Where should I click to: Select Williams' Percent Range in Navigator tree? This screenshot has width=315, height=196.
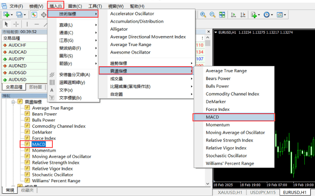click(56, 181)
